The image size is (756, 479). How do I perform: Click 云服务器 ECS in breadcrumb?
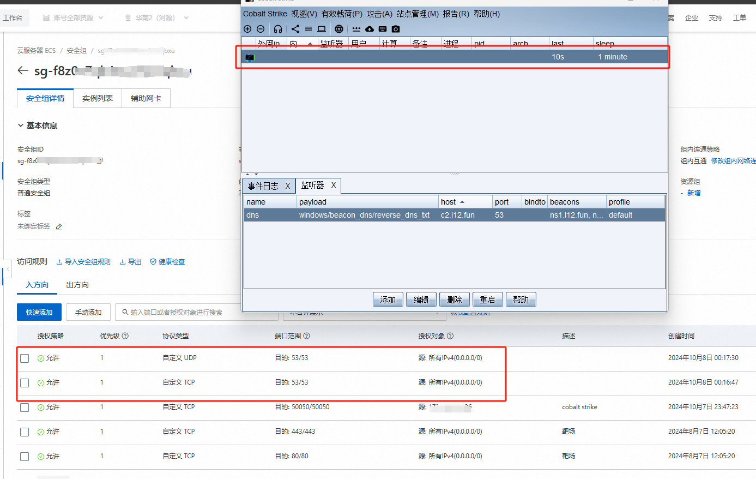(x=37, y=51)
